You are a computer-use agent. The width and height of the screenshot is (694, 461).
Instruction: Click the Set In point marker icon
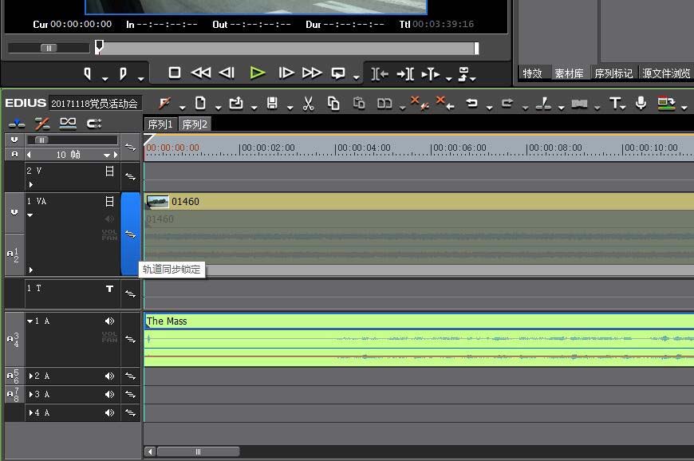point(89,73)
